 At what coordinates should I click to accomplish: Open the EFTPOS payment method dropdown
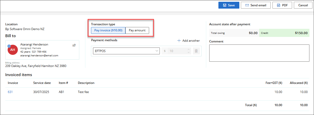point(126,51)
